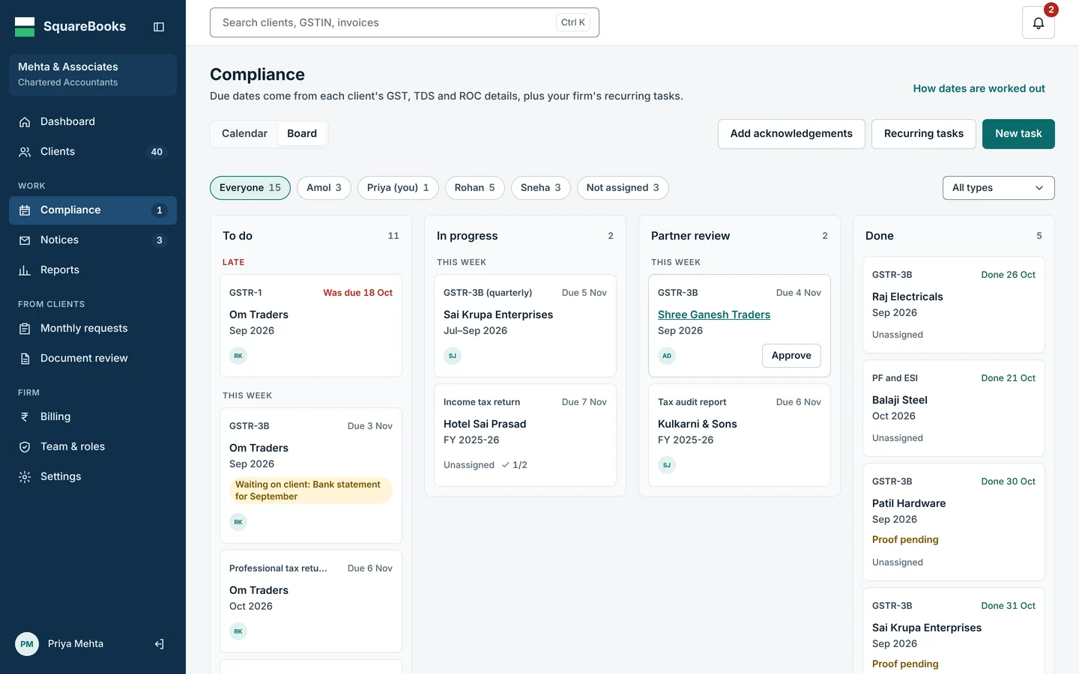Open Team & roles
Screen dimensions: 1079x674
click(x=93, y=446)
